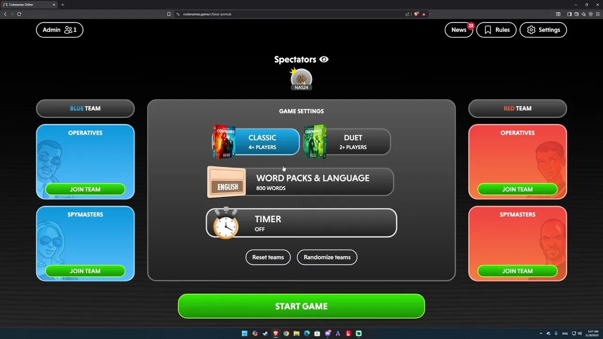This screenshot has width=603, height=339.
Task: Open News with 22 notifications
Action: click(x=459, y=30)
